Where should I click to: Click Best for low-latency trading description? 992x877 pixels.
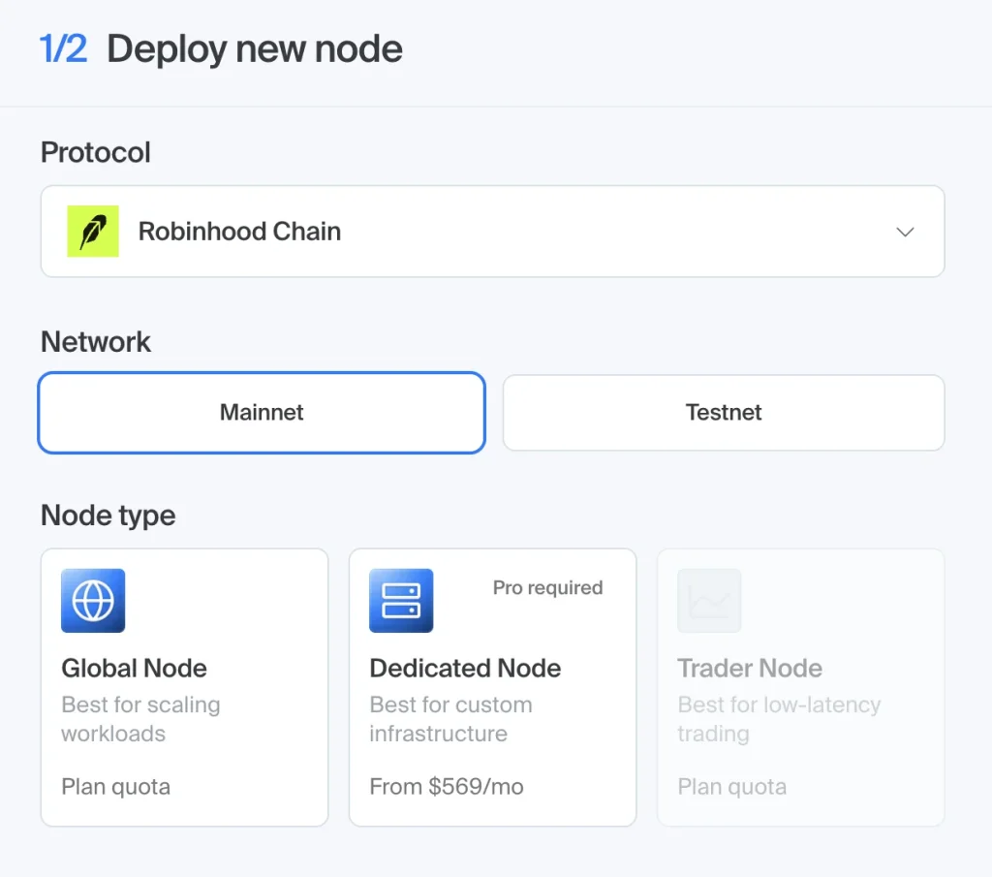click(779, 719)
